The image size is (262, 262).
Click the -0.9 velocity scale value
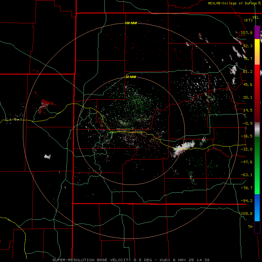tap(248, 123)
